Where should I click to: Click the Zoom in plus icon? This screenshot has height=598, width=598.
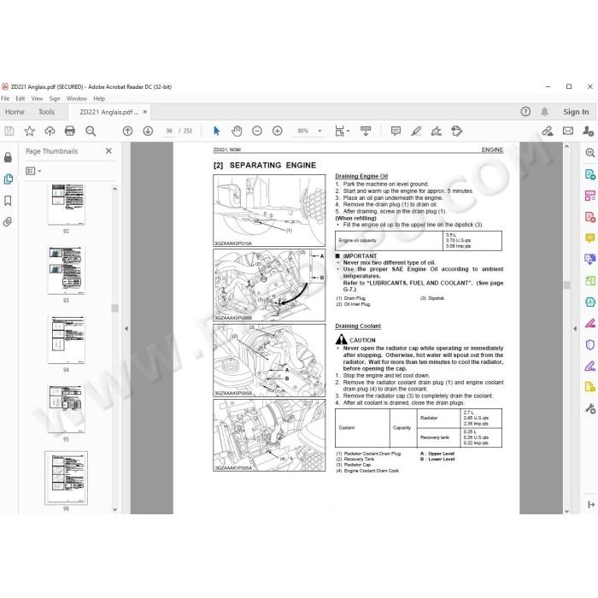coord(278,132)
